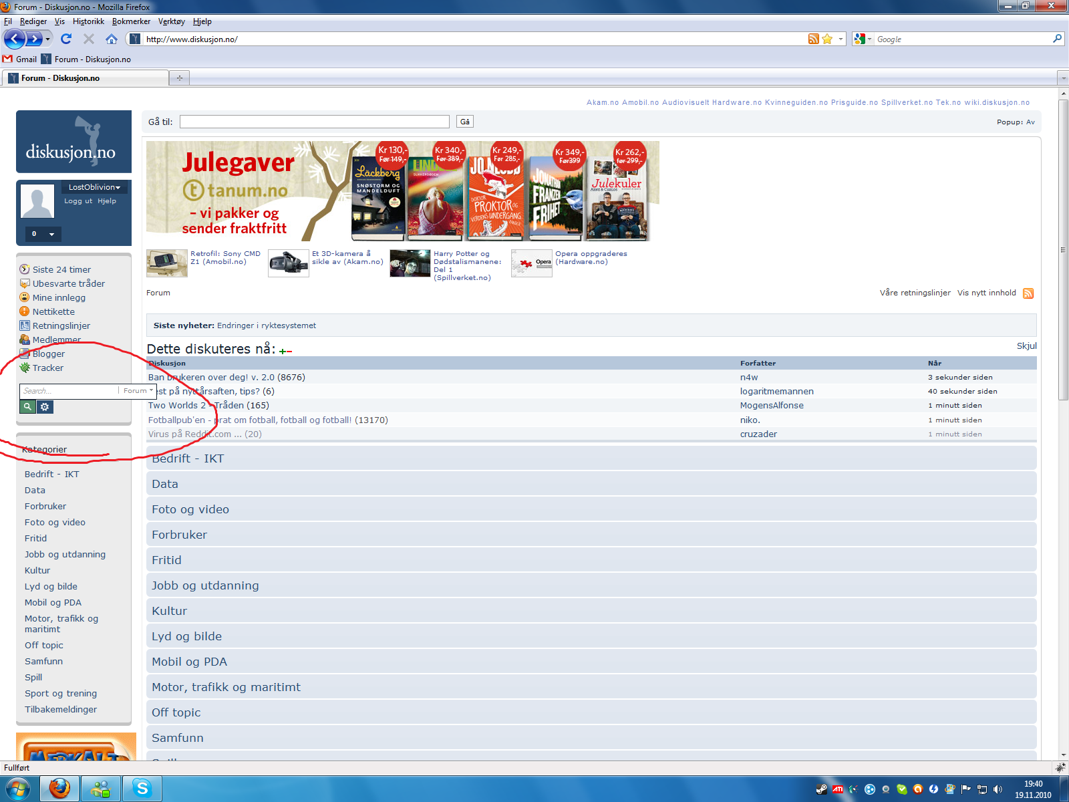
Task: Open advanced search with the gear icon
Action: pos(45,407)
